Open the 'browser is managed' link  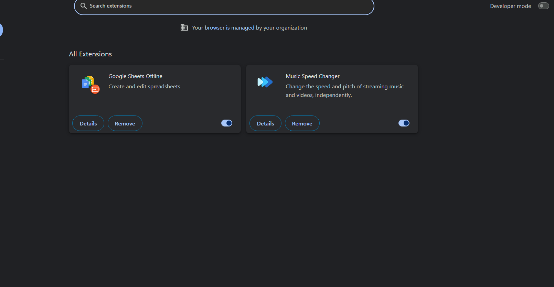(230, 28)
